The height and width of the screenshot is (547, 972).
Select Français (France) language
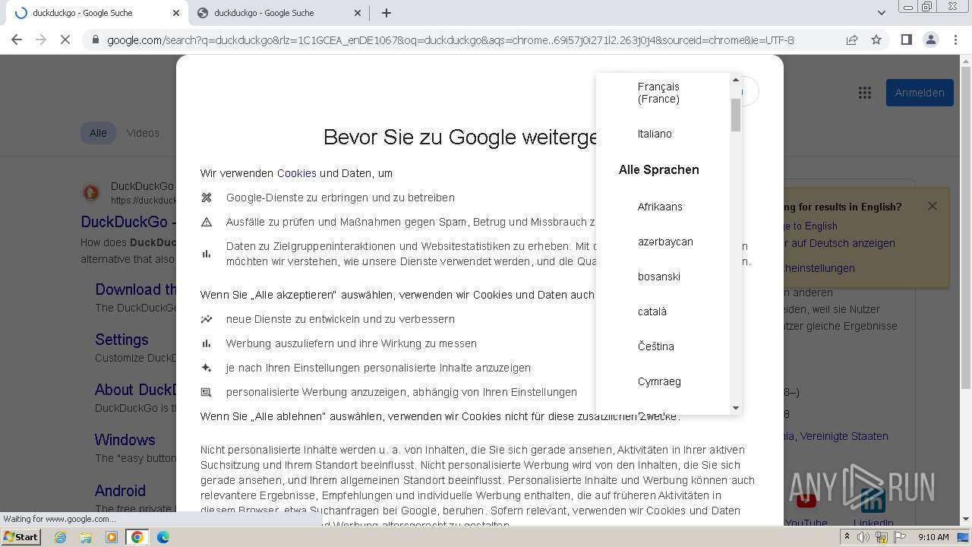click(663, 93)
